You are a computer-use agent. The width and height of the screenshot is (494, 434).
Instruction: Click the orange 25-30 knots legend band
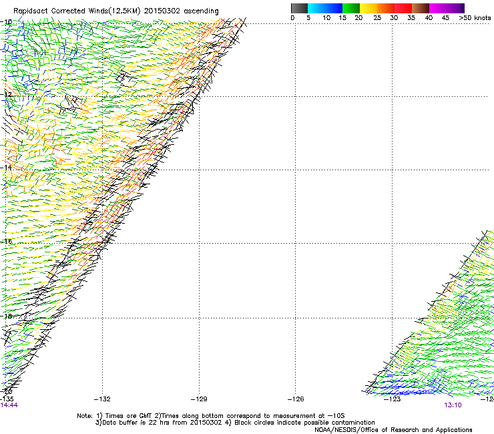point(386,8)
